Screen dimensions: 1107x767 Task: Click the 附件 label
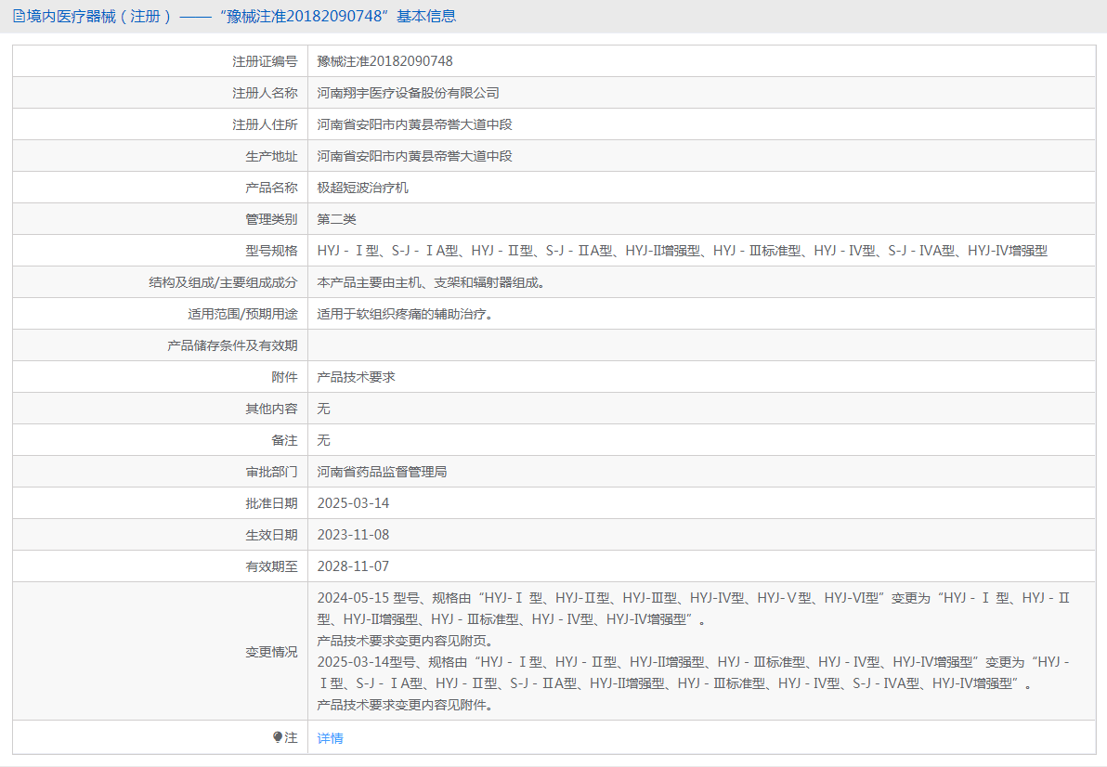click(284, 378)
